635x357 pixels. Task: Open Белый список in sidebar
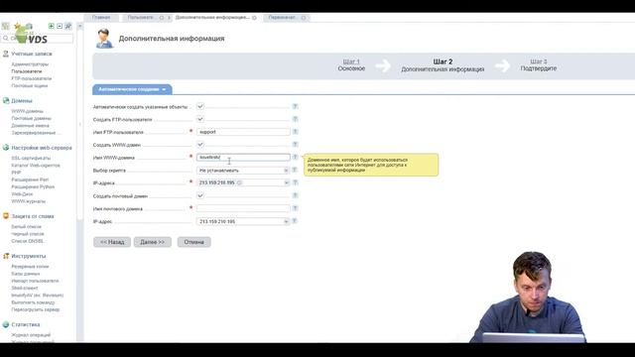click(27, 227)
